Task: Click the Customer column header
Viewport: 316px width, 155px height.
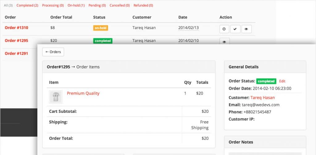Action: [142, 17]
